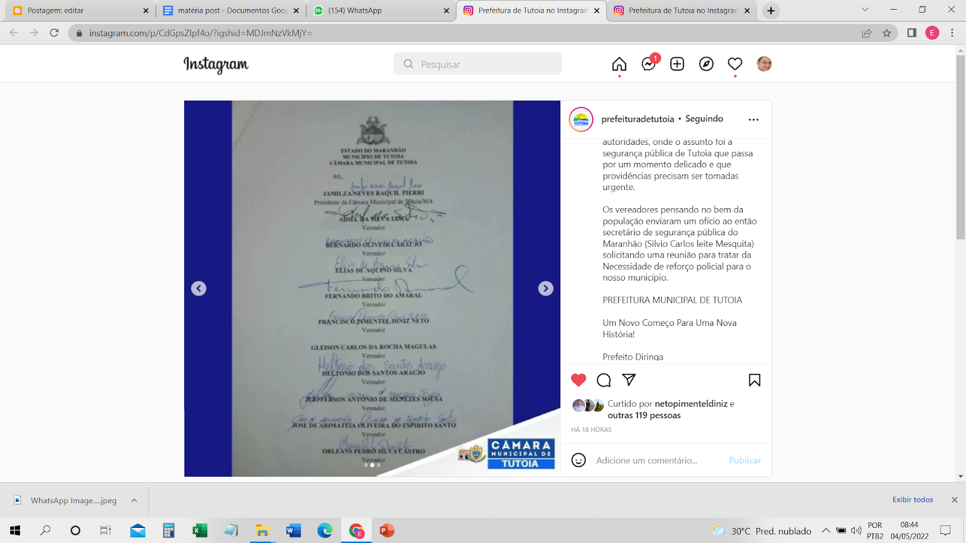The width and height of the screenshot is (966, 543).
Task: Go to Instagram home feed icon
Action: [619, 64]
